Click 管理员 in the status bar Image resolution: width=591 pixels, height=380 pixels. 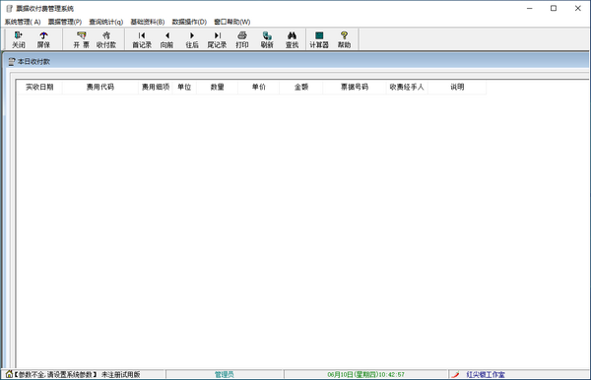pos(225,374)
